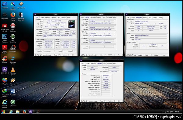The image size is (183, 120).
Task: Open Internet Explorer from the taskbar
Action: [11, 112]
